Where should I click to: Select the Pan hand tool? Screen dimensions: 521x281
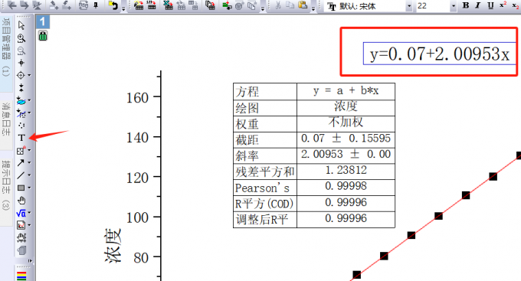(x=21, y=201)
